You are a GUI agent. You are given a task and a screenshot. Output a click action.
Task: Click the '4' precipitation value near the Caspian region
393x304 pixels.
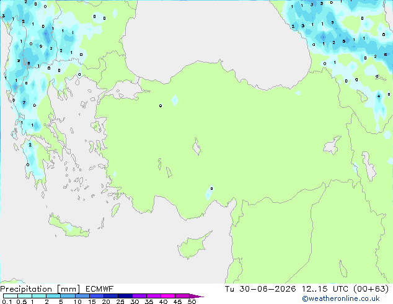click(x=379, y=96)
